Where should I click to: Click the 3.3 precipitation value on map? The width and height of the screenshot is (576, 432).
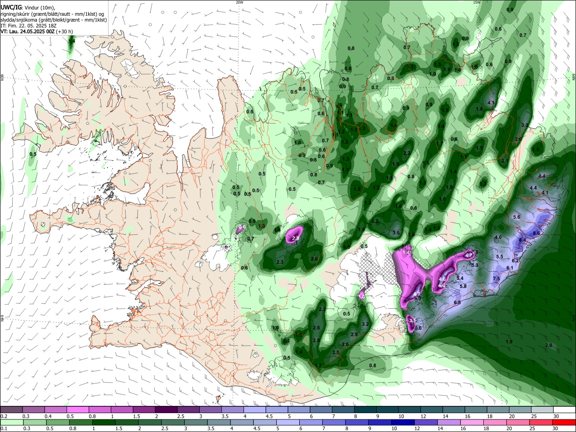click(525, 125)
